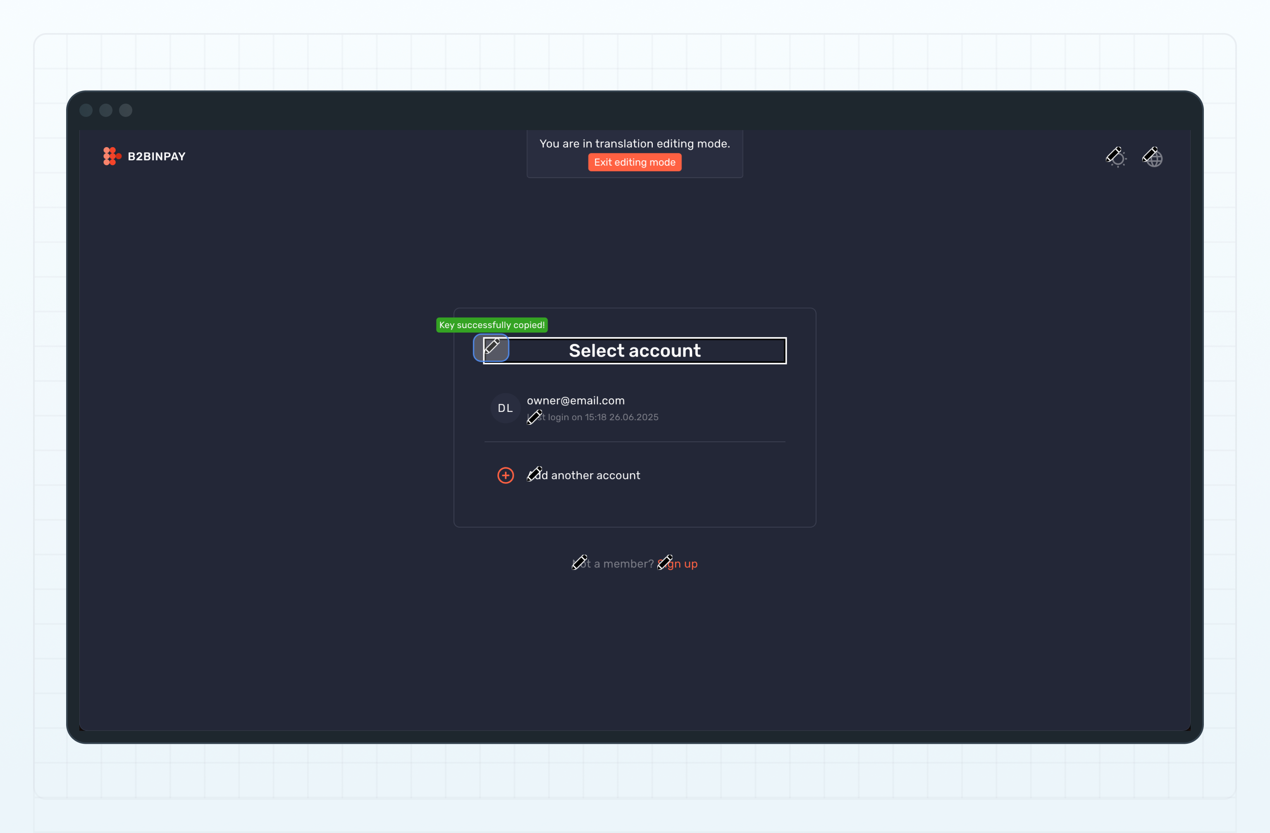Click the DL avatar circle

(x=505, y=408)
